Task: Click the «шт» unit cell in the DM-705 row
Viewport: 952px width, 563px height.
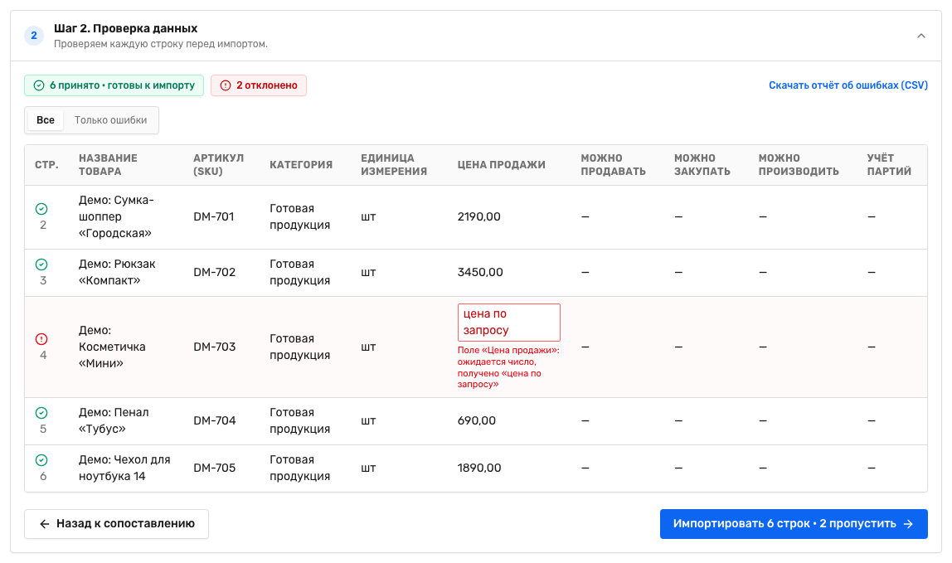Action: [368, 468]
